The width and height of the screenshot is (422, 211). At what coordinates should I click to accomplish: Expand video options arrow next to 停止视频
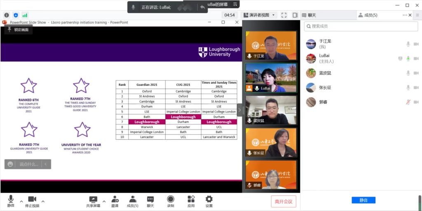click(x=43, y=201)
